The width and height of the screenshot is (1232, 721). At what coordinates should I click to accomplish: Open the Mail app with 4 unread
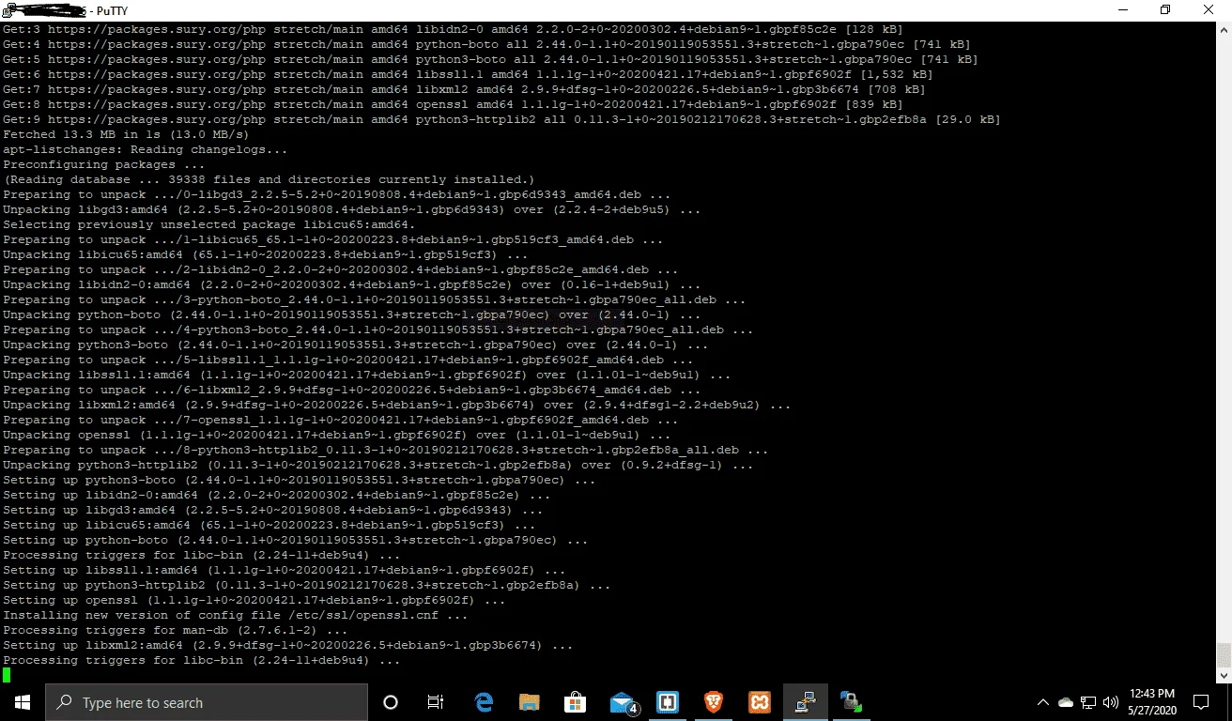624,702
